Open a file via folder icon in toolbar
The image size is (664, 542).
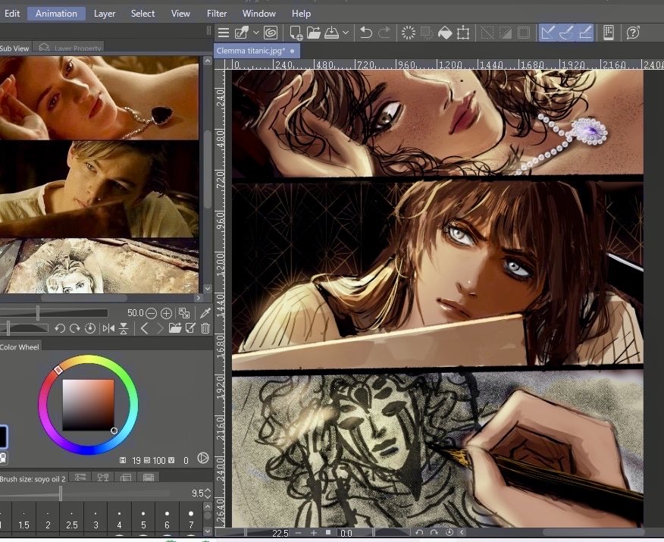313,33
